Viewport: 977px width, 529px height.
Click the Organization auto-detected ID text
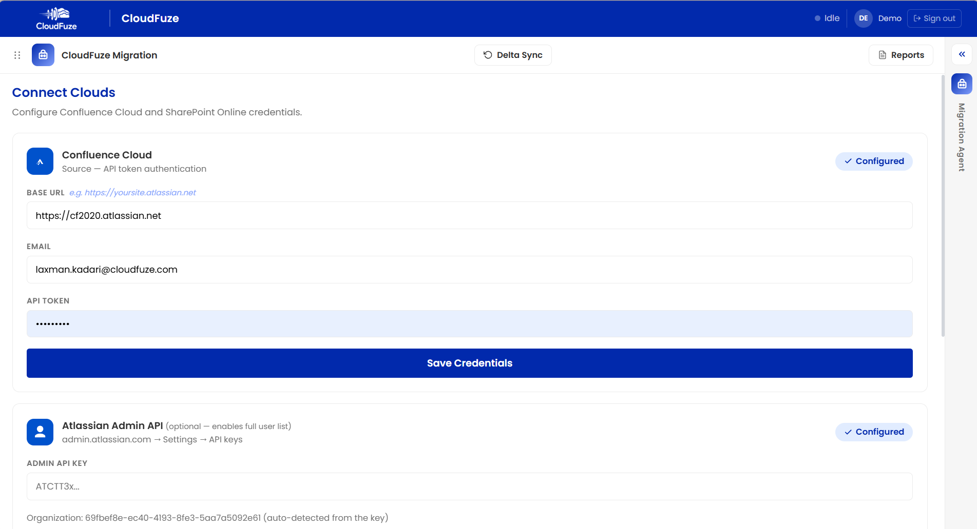point(207,518)
